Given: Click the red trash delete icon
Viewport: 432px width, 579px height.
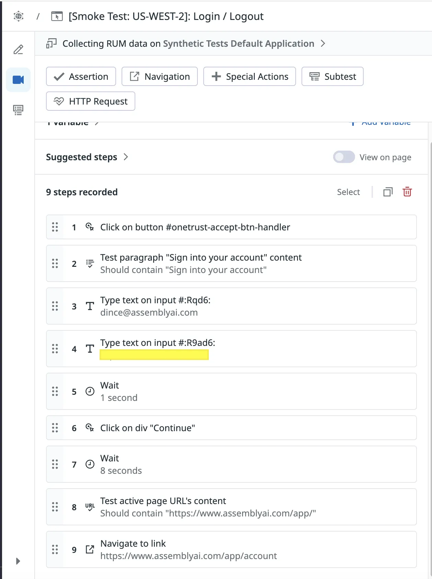Looking at the screenshot, I should tap(407, 192).
